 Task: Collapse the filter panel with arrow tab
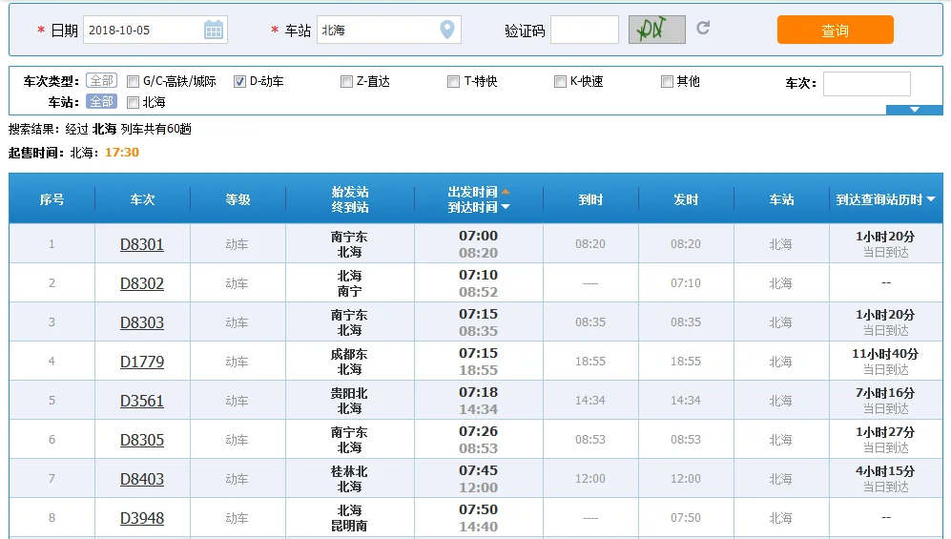pos(914,110)
